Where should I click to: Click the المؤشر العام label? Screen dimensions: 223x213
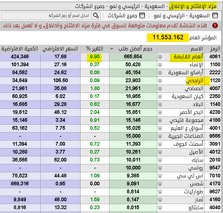[203, 38]
